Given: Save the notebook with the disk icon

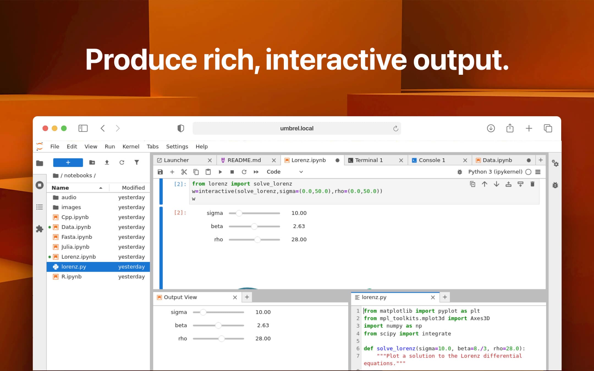Looking at the screenshot, I should point(160,171).
